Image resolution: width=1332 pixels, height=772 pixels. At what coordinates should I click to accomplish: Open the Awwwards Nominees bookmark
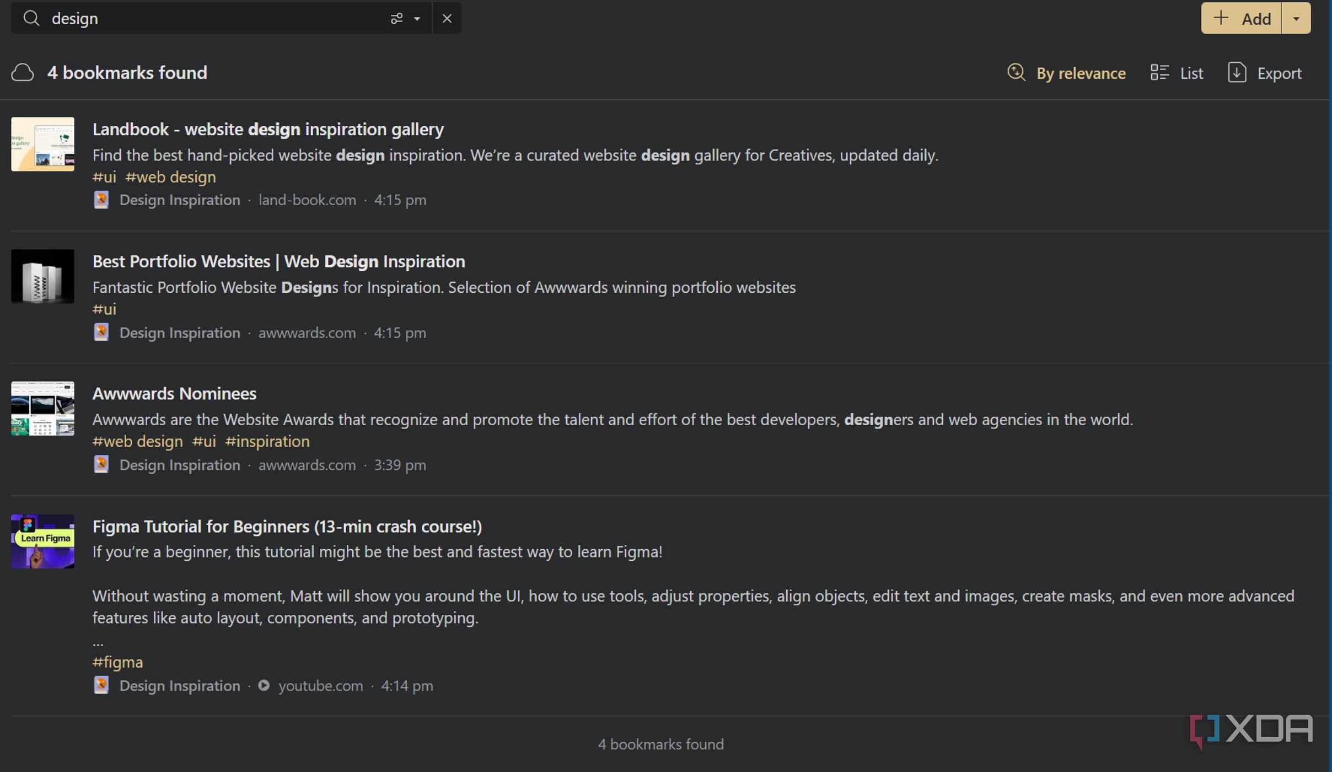(174, 394)
